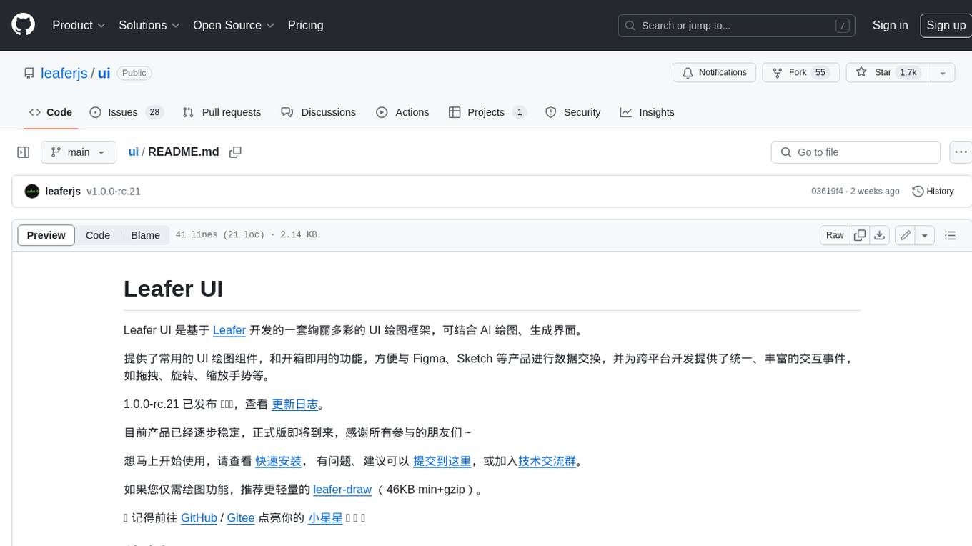Open the Sign up page

[x=946, y=25]
